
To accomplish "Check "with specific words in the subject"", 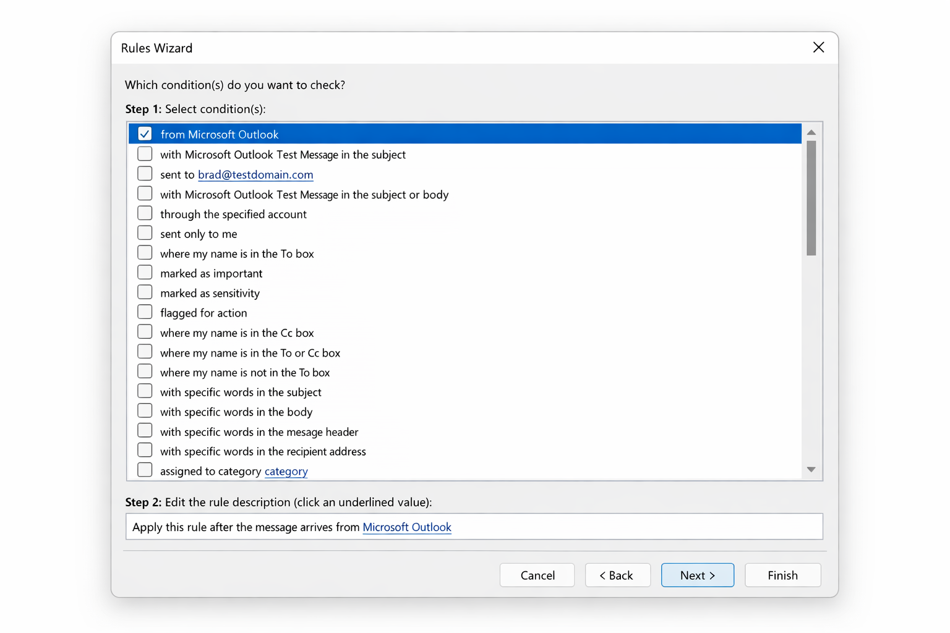I will click(x=144, y=391).
